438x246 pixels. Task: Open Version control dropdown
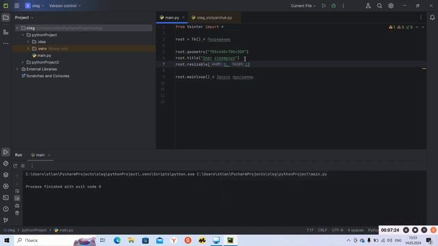pyautogui.click(x=65, y=5)
